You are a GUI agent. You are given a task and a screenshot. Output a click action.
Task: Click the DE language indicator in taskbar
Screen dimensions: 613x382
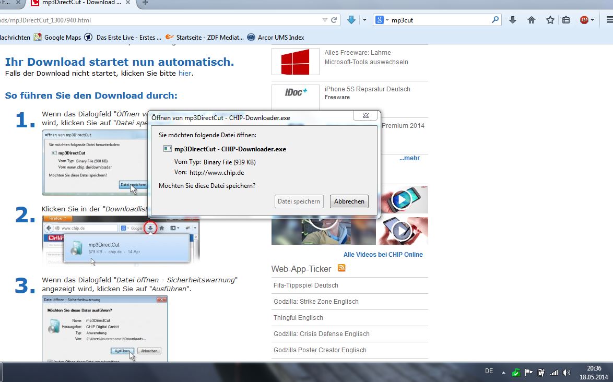pos(489,371)
